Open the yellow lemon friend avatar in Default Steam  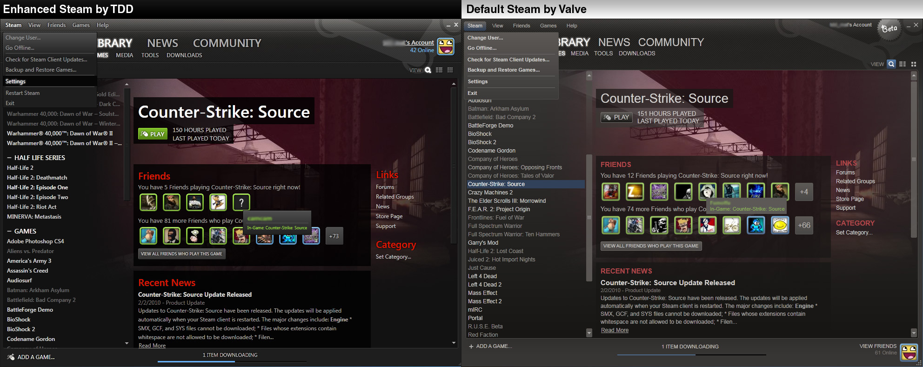pyautogui.click(x=780, y=225)
